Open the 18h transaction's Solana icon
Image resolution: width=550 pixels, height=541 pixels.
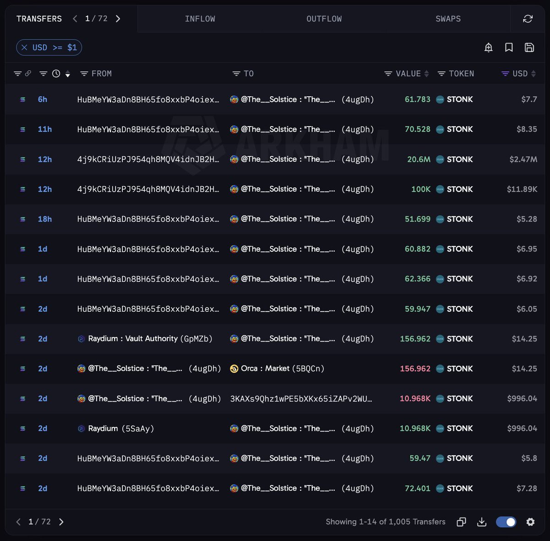pos(22,219)
